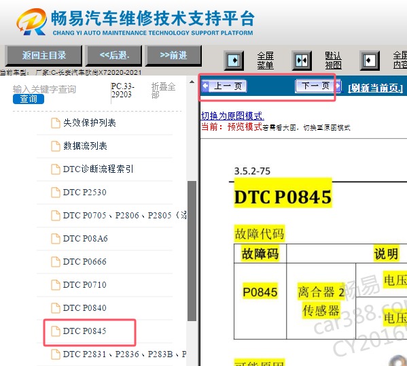Image resolution: width=407 pixels, height=366 pixels.
Task: Click the 故障代码 section heading
Action: point(260,233)
